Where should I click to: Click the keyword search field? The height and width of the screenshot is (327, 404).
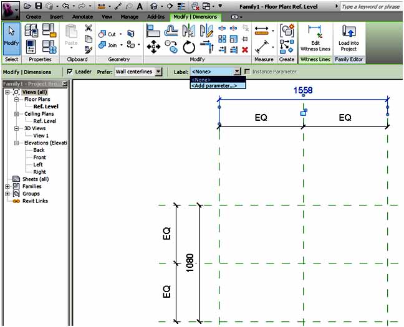[370, 6]
